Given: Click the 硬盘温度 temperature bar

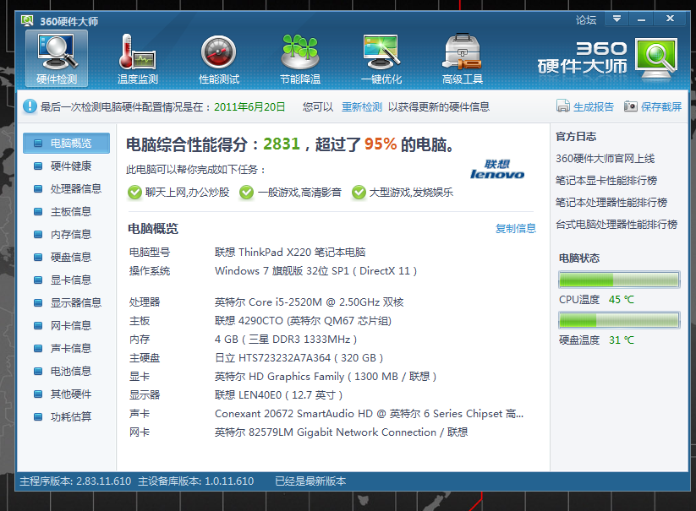Looking at the screenshot, I should pos(619,320).
